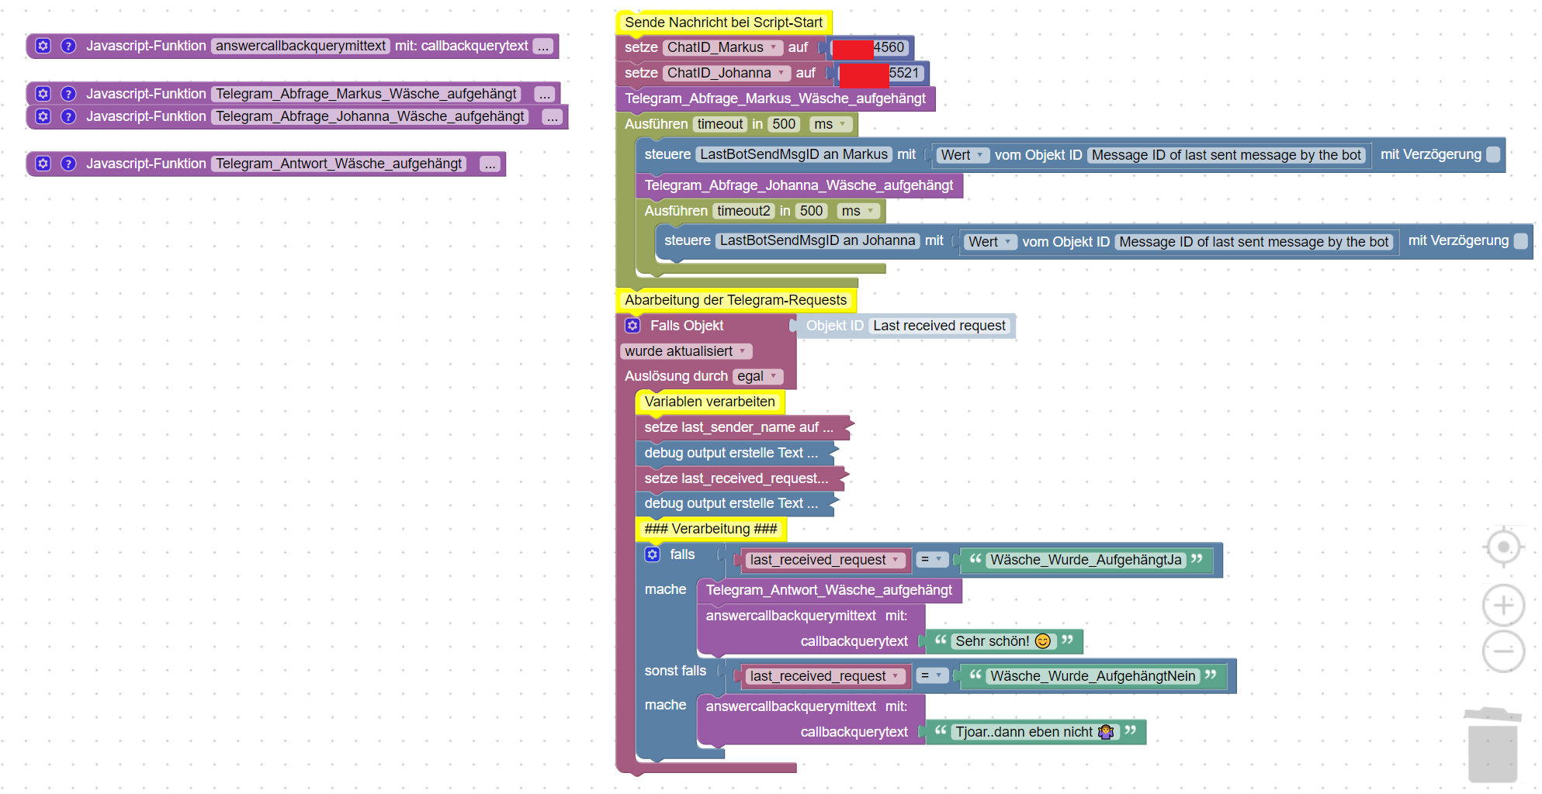This screenshot has width=1542, height=794.
Task: Click gear icon on Falls Objekt block
Action: coord(632,326)
